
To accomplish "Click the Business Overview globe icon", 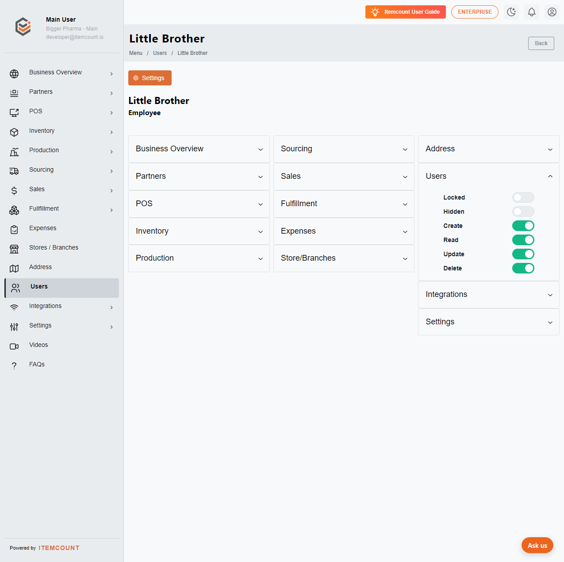I will pyautogui.click(x=14, y=74).
